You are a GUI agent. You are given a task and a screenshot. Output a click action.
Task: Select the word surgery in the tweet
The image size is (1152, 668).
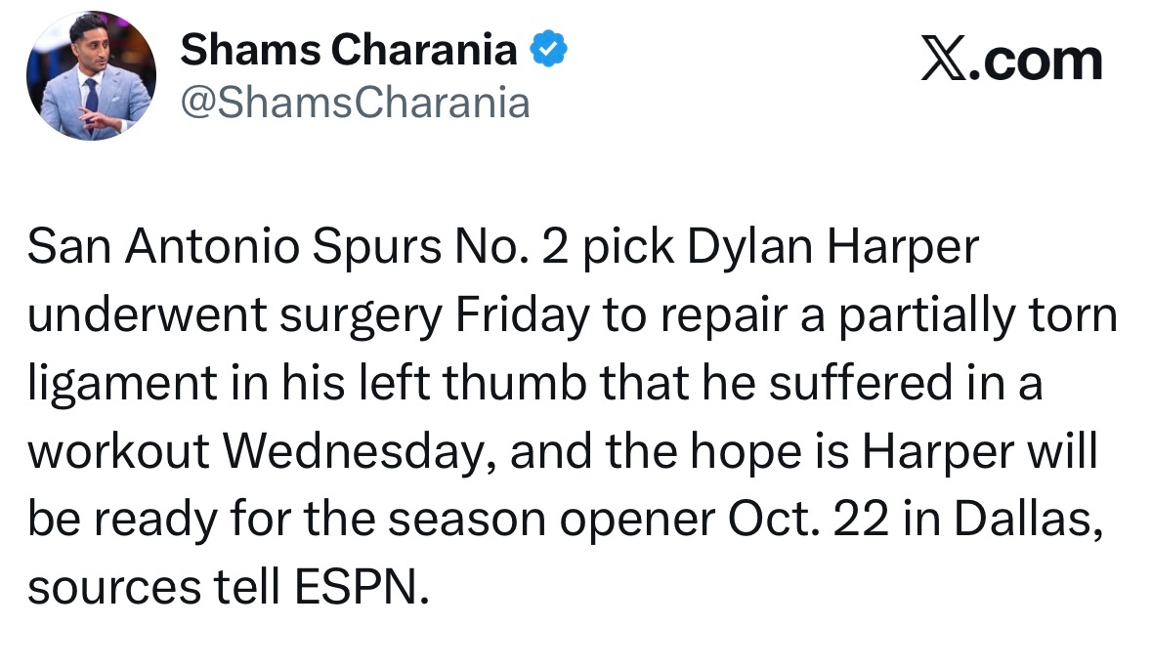tap(361, 314)
